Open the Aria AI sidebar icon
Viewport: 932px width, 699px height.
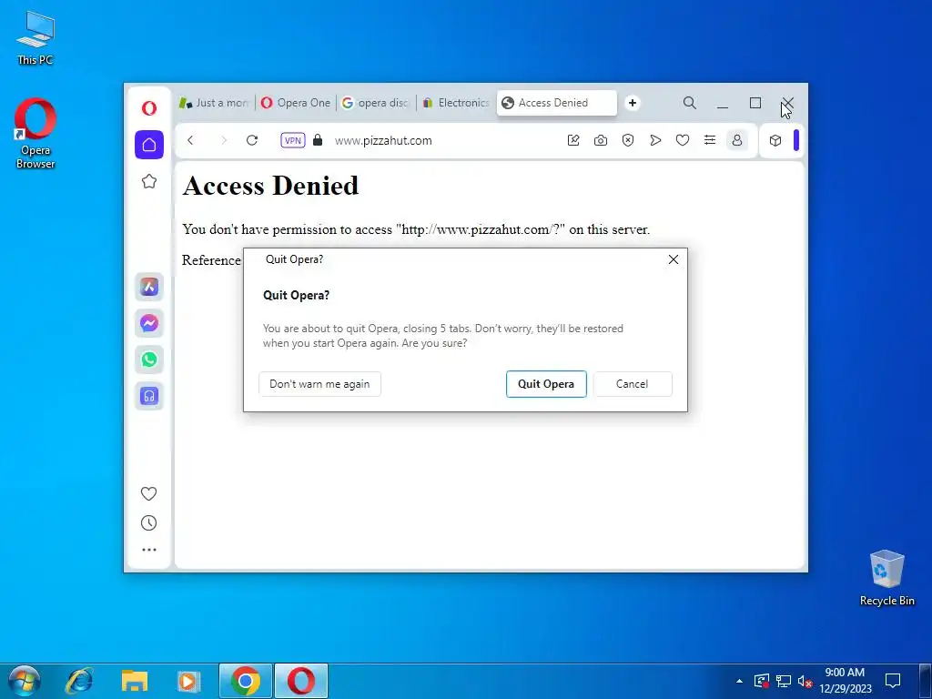click(x=149, y=287)
